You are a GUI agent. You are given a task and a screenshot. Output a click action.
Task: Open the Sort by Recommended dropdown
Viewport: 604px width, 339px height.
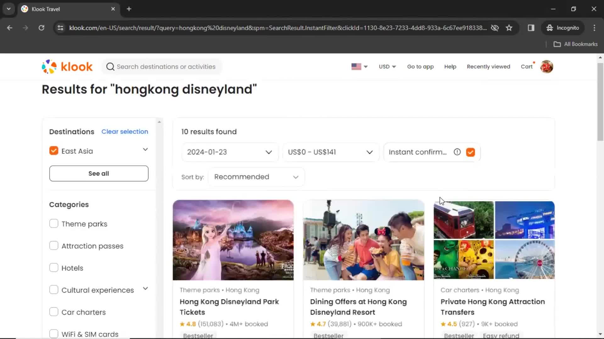tap(256, 177)
